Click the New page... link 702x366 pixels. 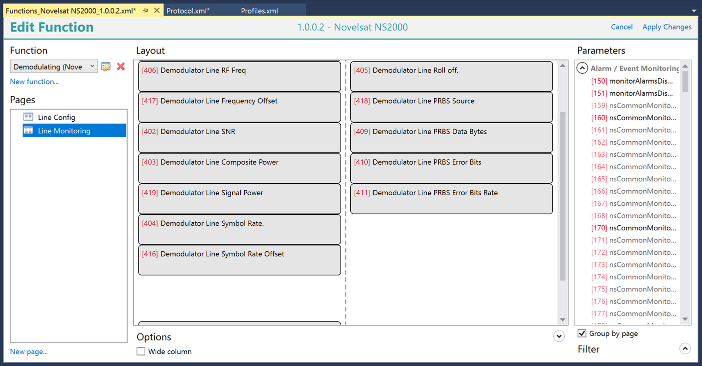29,351
